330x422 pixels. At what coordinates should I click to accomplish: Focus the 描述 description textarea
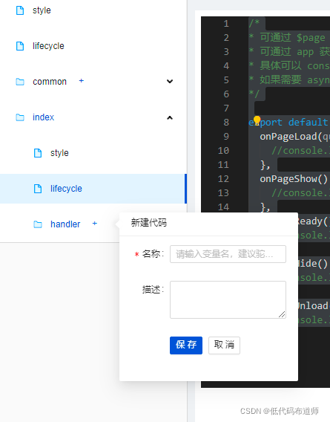tap(228, 300)
